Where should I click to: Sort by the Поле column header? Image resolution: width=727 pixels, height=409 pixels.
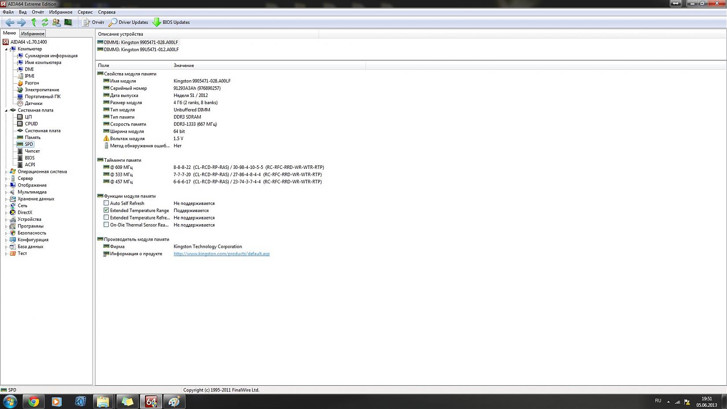click(x=134, y=65)
